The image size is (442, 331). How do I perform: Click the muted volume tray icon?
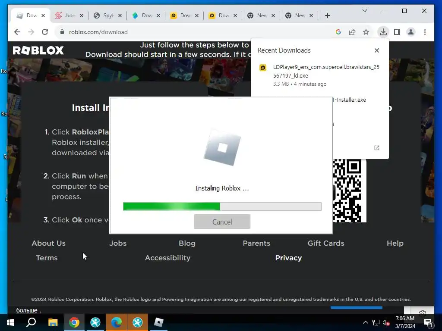tap(386, 322)
